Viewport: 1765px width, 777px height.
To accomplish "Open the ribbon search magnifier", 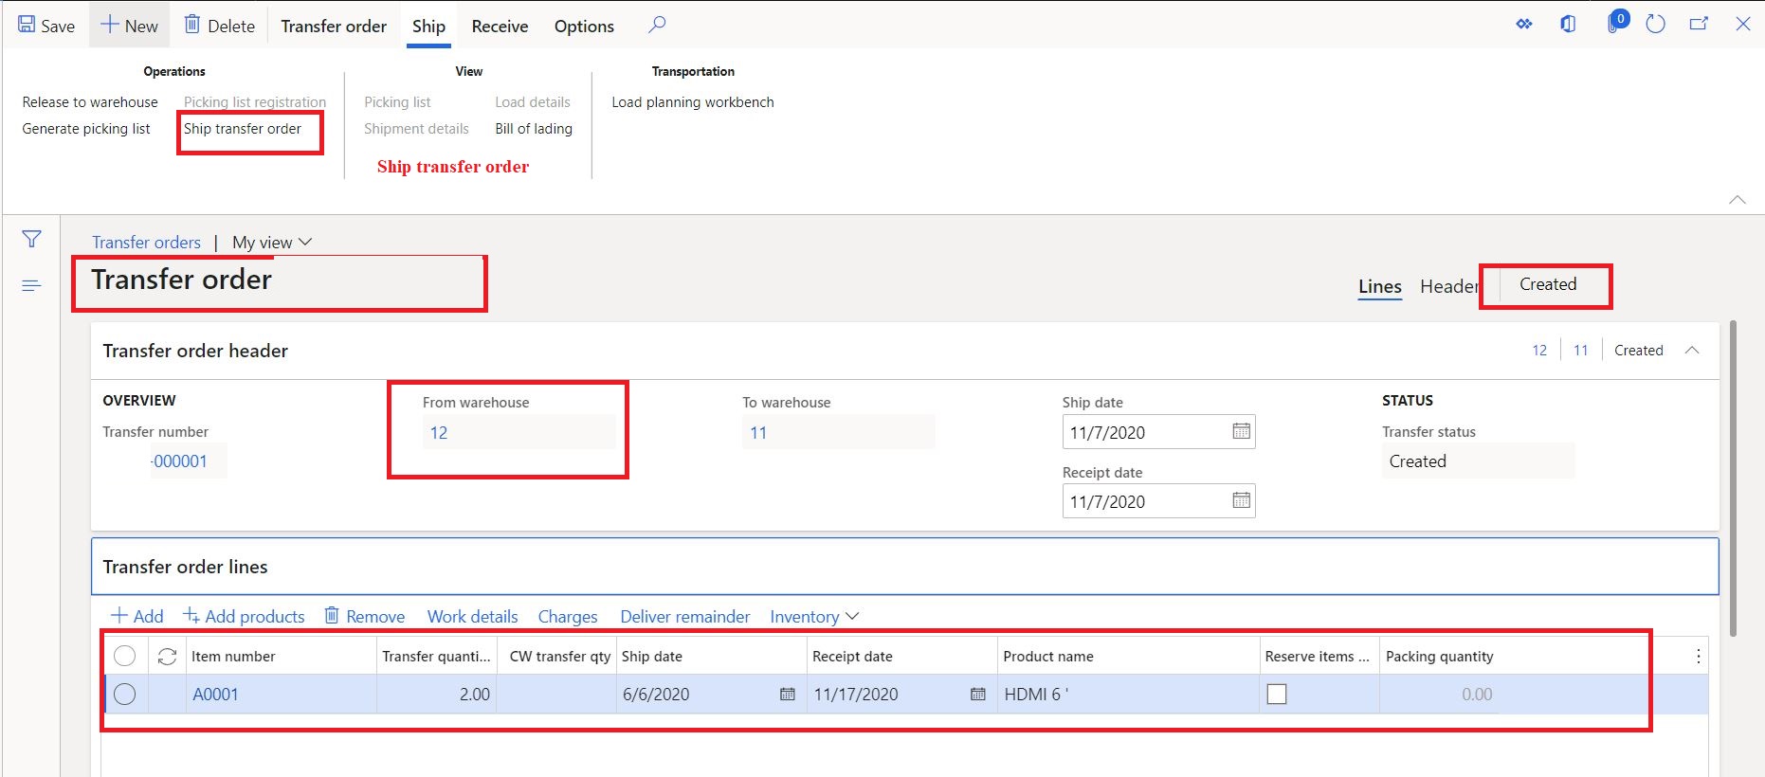I will [x=657, y=25].
